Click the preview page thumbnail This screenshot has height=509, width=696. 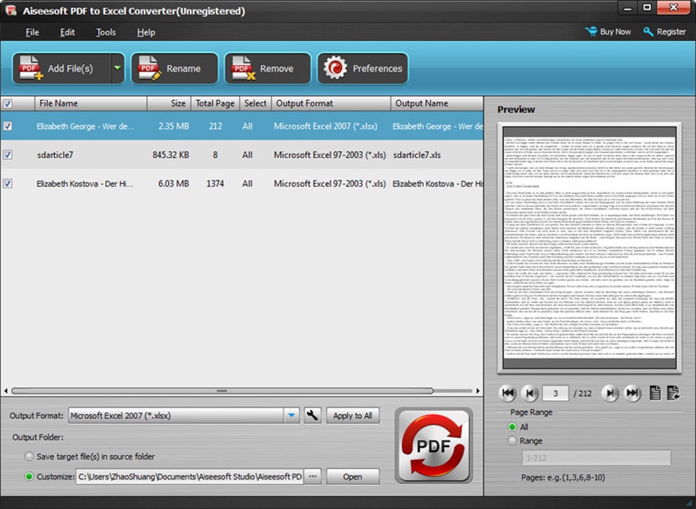590,248
